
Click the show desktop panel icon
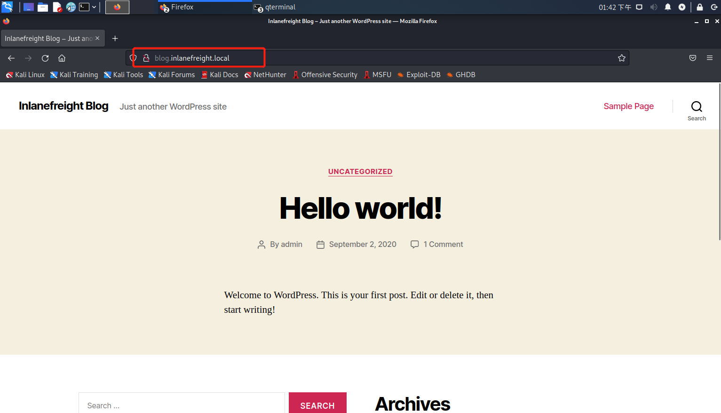point(29,7)
